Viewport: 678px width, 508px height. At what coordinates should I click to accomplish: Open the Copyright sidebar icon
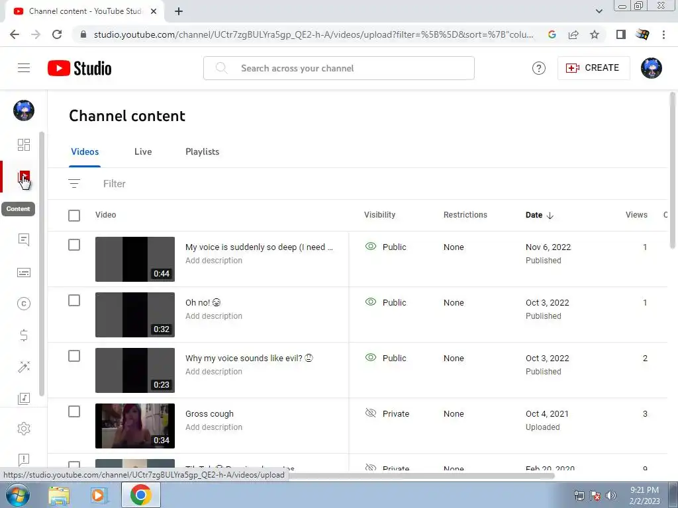point(24,304)
